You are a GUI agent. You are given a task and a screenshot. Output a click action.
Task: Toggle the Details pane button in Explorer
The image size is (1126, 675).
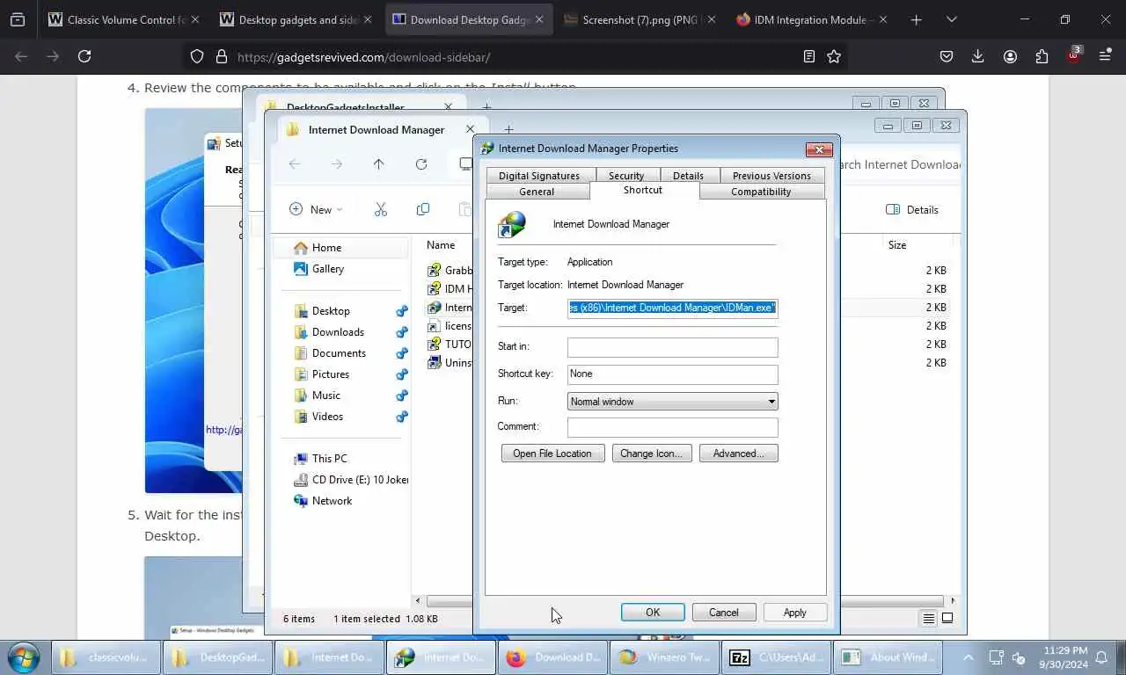point(912,209)
